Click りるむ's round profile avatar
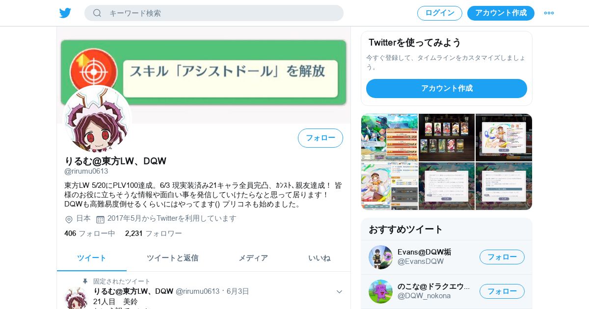 [x=97, y=119]
